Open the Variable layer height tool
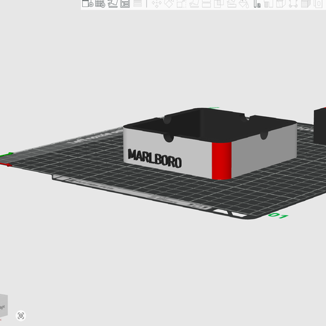This screenshot has width=326, height=326. [138, 4]
